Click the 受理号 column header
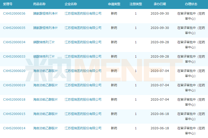Viewport: 208px width, 138px height. 8,4
